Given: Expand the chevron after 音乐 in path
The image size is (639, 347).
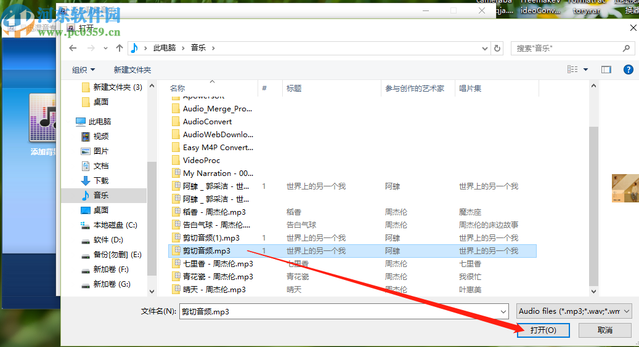Looking at the screenshot, I should [213, 48].
